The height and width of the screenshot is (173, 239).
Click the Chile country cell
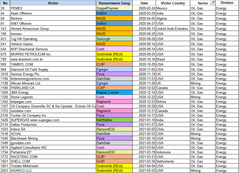pos(173,129)
